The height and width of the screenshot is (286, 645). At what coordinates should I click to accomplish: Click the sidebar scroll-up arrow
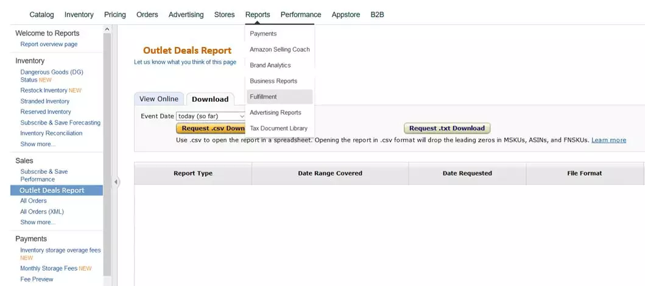click(x=107, y=29)
